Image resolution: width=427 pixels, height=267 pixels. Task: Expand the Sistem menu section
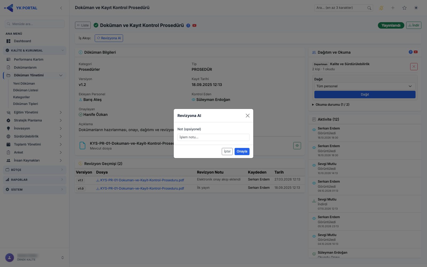[x=35, y=190]
